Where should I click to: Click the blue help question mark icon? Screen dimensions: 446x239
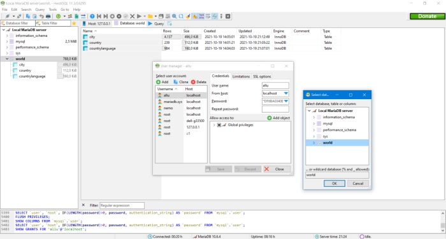pos(92,16)
